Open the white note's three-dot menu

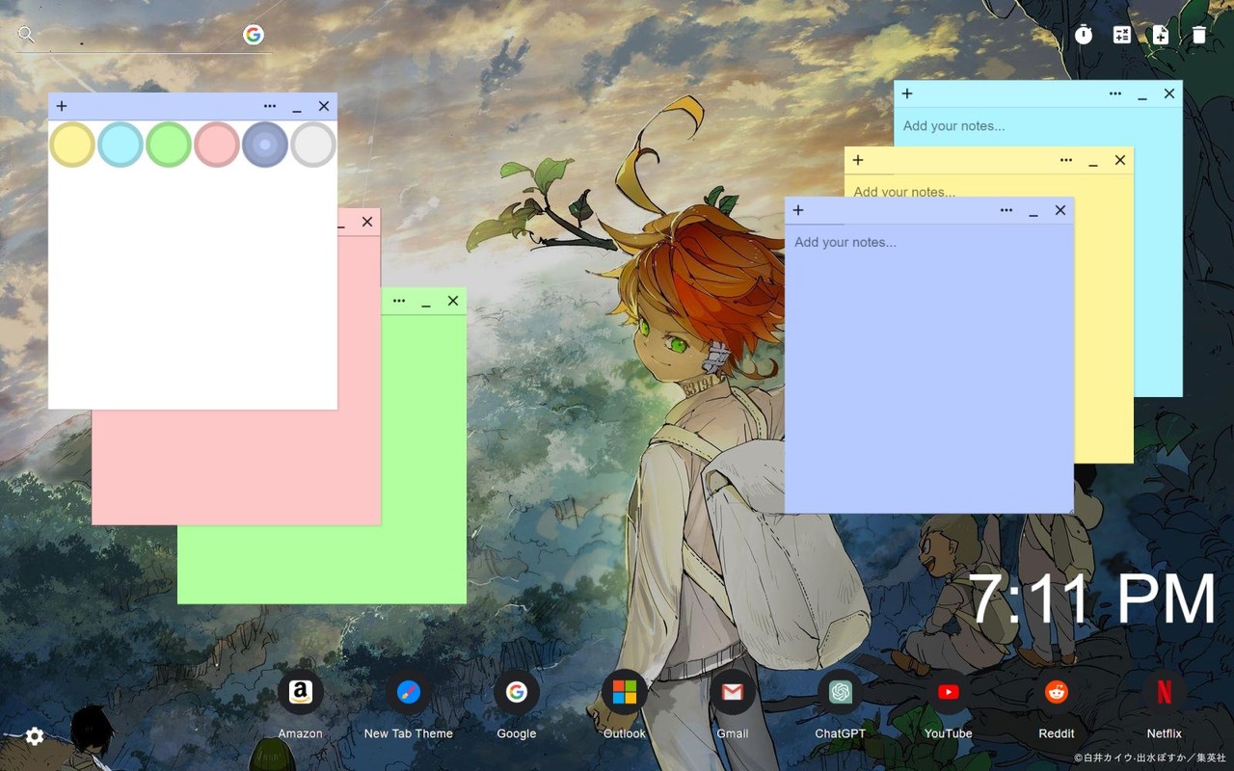point(270,106)
